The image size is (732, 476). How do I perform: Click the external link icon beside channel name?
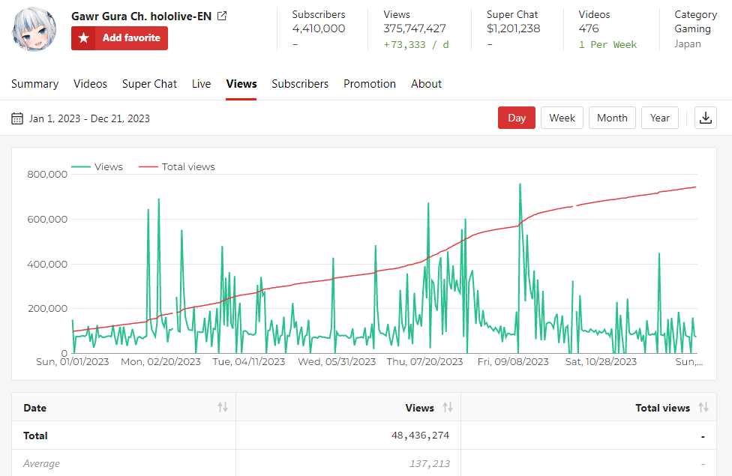pos(222,16)
